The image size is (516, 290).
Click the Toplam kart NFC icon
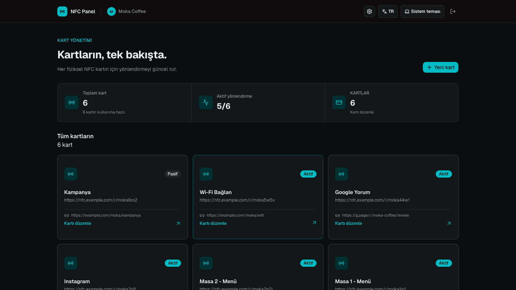tap(72, 102)
